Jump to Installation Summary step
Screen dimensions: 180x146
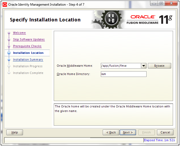[x=28, y=59]
